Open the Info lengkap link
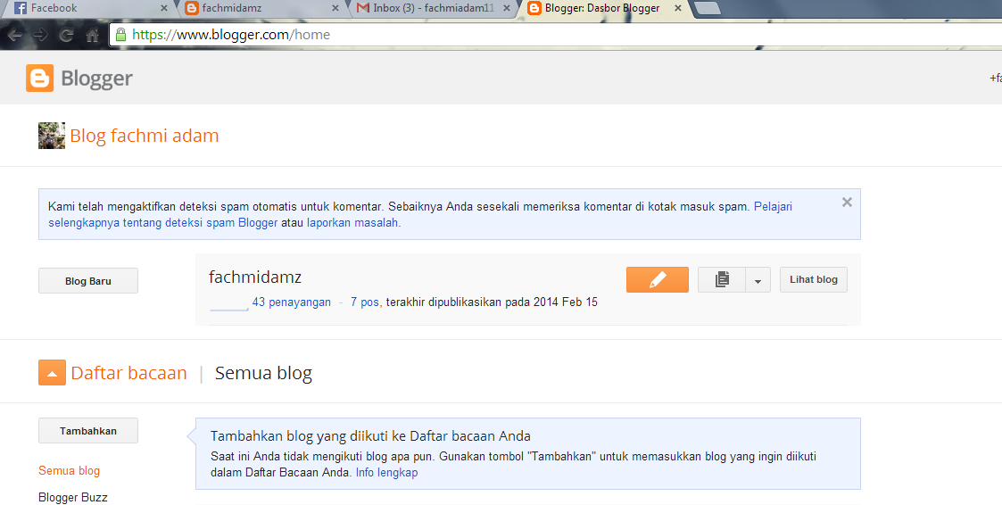 click(386, 473)
